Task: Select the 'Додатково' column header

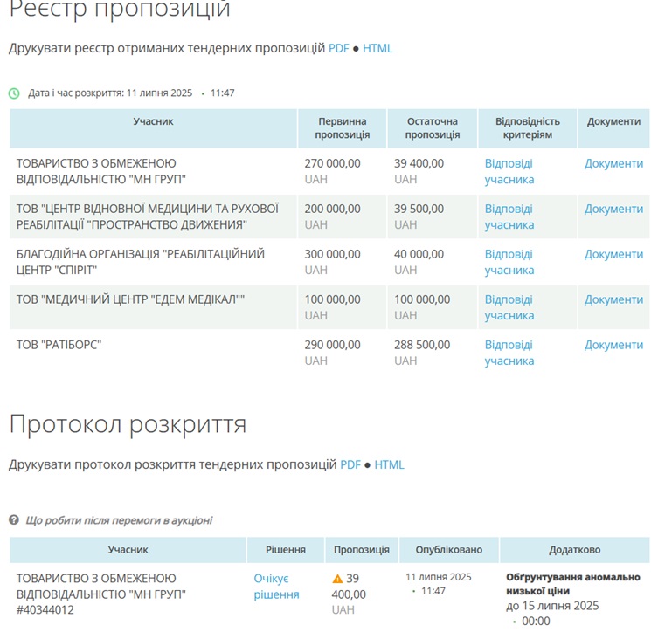Action: [575, 550]
